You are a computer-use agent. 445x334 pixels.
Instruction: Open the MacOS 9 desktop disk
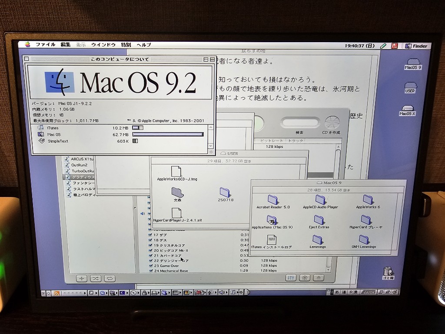(x=413, y=64)
